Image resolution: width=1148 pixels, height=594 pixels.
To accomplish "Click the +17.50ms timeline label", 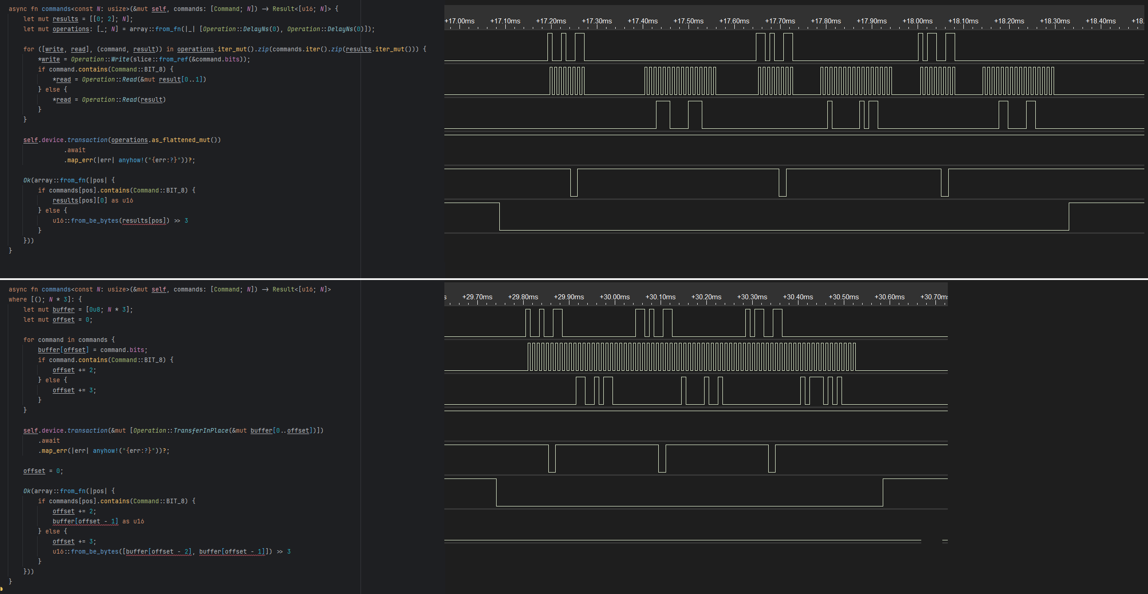I will coord(688,21).
